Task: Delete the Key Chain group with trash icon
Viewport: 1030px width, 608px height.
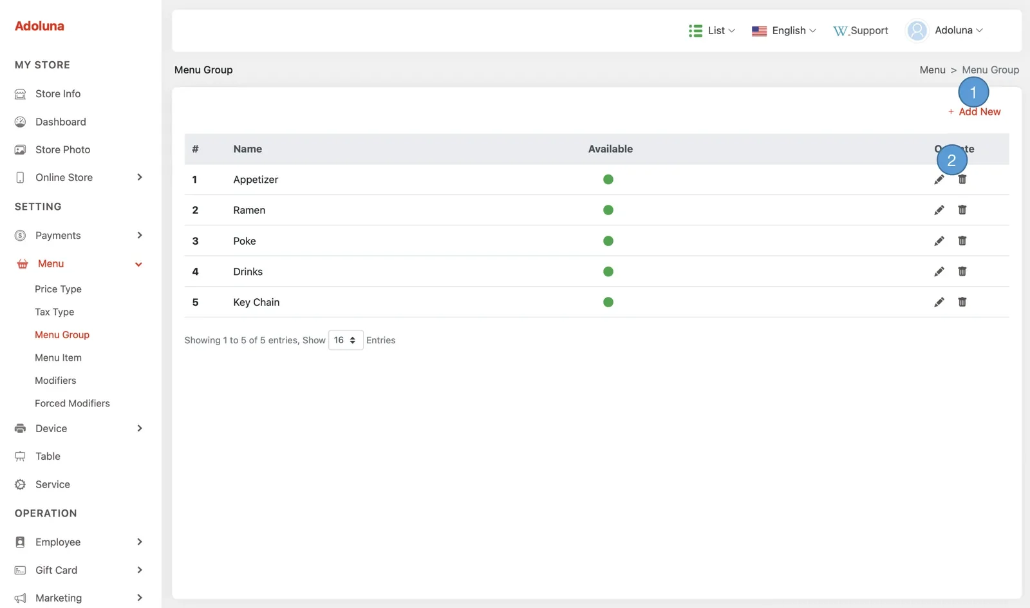Action: (962, 302)
